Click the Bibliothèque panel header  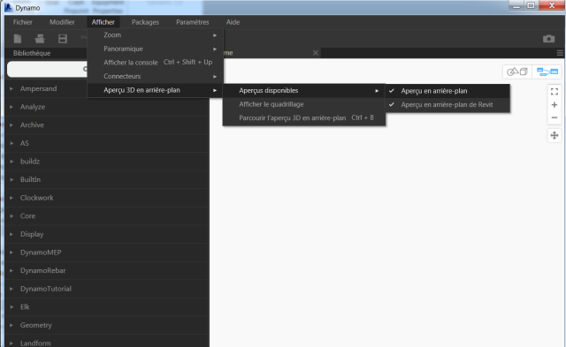click(32, 53)
